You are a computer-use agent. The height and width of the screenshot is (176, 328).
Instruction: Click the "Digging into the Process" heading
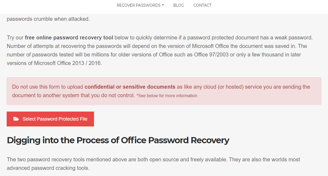point(118,140)
